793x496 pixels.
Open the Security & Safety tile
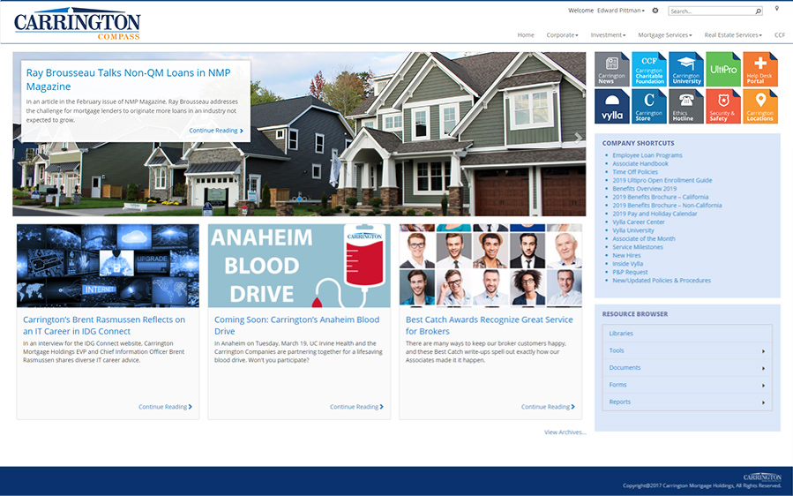click(723, 106)
